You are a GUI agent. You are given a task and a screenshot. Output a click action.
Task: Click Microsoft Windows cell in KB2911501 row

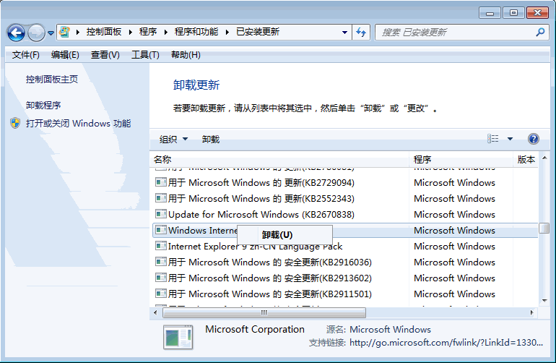[454, 294]
